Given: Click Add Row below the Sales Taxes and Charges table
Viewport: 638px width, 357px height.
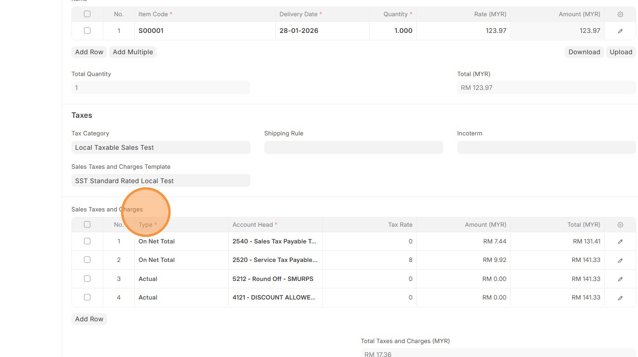Looking at the screenshot, I should click(x=89, y=319).
